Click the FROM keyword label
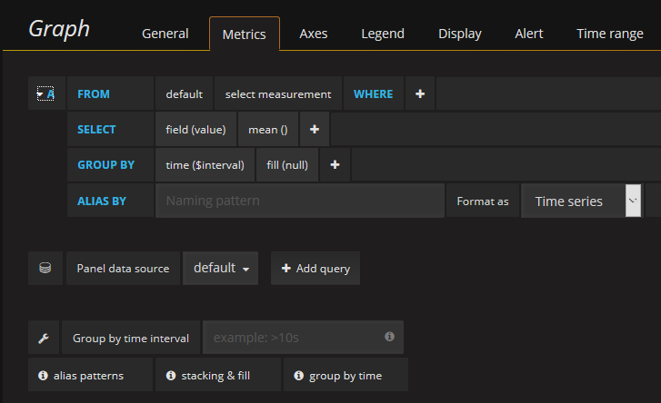Image resolution: width=661 pixels, height=403 pixels. click(x=94, y=93)
